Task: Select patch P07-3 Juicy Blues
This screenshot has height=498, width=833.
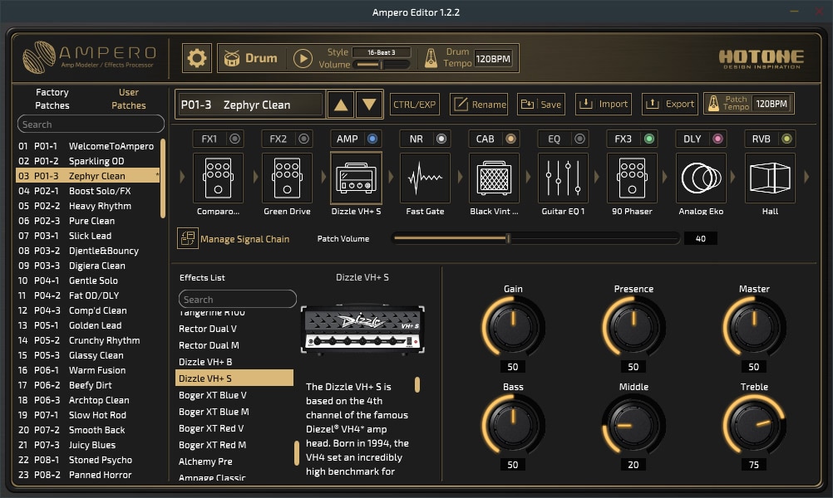Action: pyautogui.click(x=87, y=445)
